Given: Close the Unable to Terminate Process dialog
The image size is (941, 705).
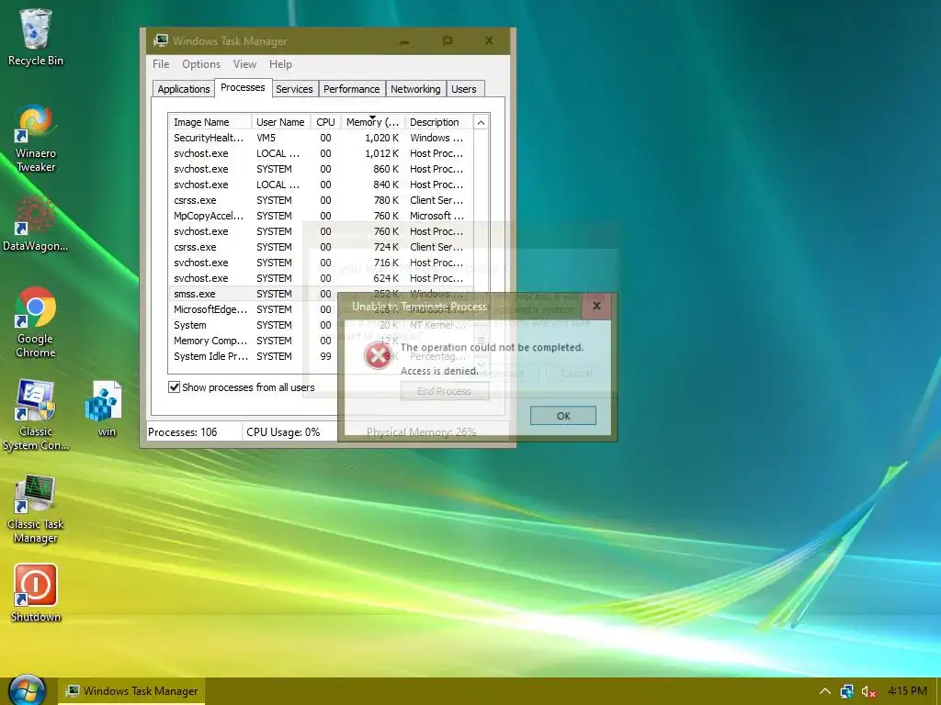Looking at the screenshot, I should (x=596, y=306).
